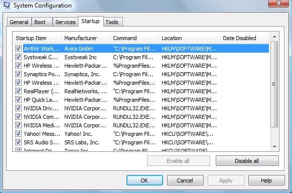
Task: Select the Synaptics, Inc. manufacturer cell
Action: click(82, 74)
